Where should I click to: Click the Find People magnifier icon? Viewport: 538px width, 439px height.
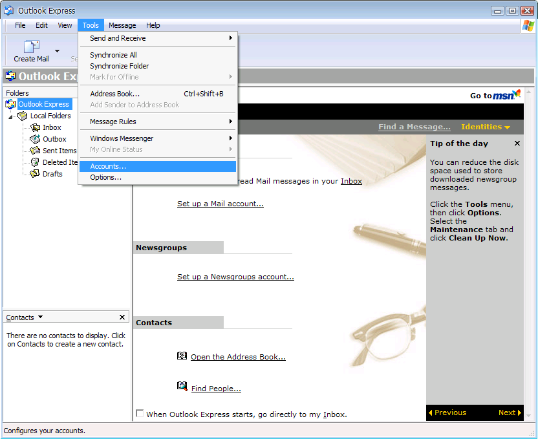pyautogui.click(x=182, y=387)
